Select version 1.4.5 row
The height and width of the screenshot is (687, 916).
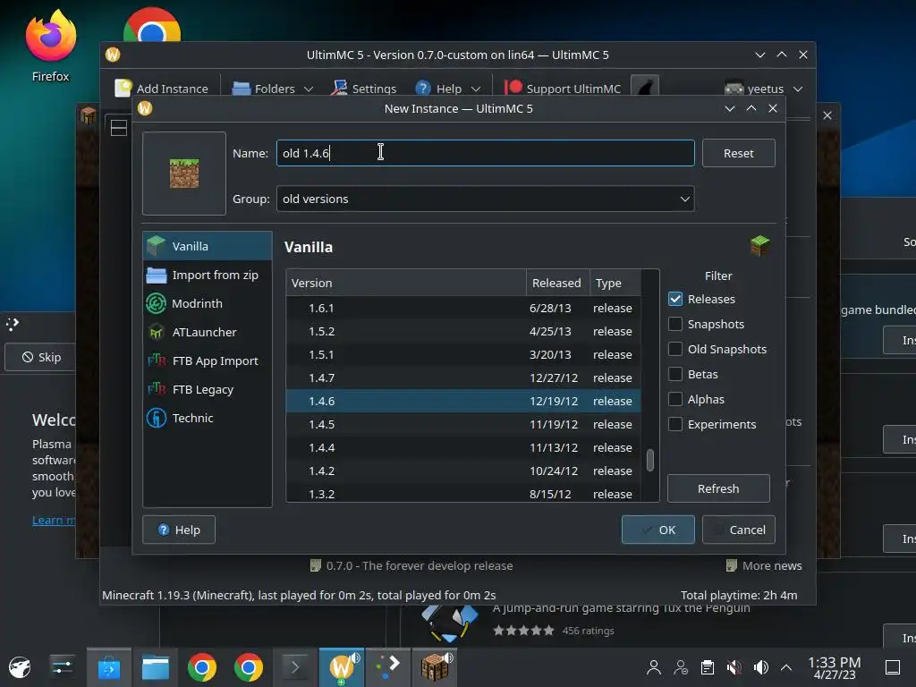[463, 425]
